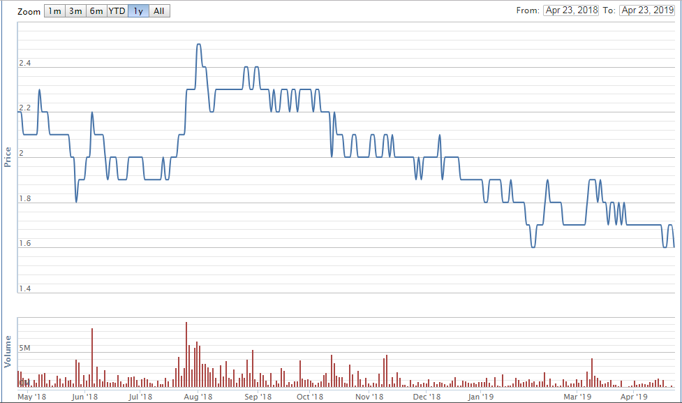
Task: Click the Jan '19 x-axis label
Action: tap(480, 397)
